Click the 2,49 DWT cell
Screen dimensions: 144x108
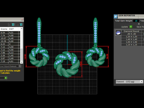point(13,58)
